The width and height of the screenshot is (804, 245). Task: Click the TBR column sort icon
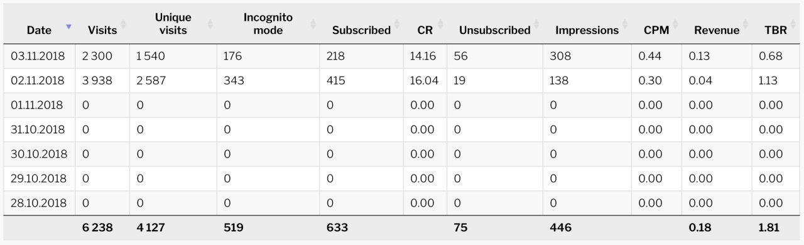point(793,25)
